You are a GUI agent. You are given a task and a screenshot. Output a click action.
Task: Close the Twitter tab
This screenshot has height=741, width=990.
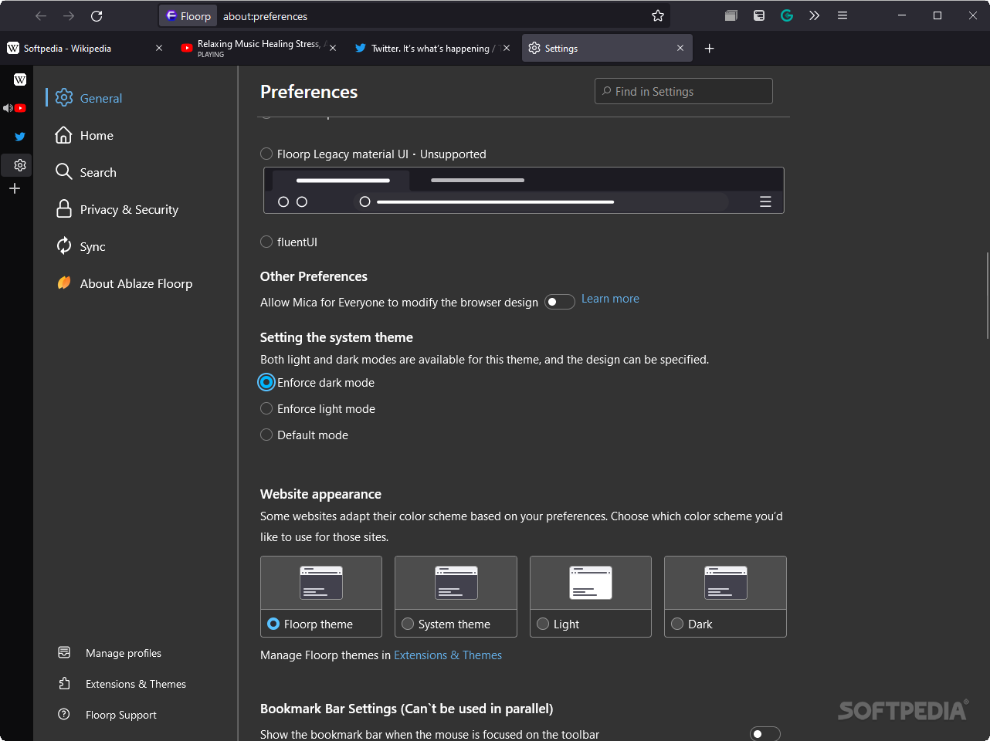[x=507, y=48]
